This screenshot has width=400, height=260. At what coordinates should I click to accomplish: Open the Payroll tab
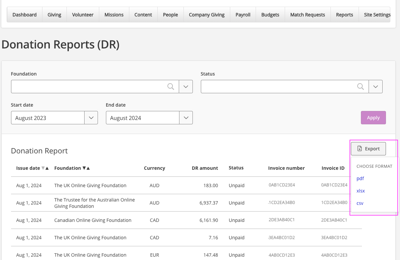[243, 15]
